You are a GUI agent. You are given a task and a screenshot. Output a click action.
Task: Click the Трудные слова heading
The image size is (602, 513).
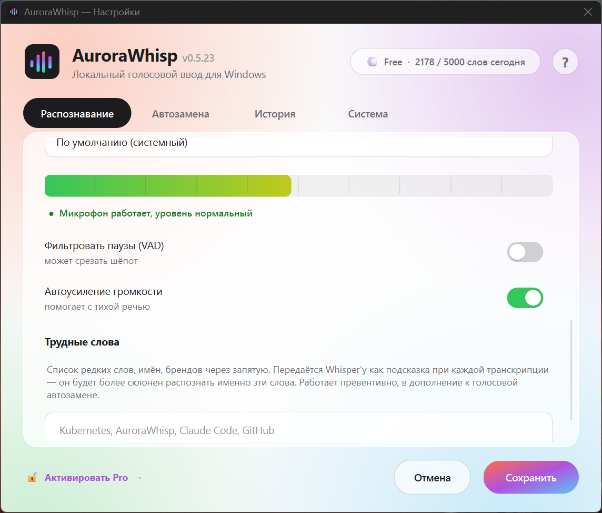[x=82, y=342]
